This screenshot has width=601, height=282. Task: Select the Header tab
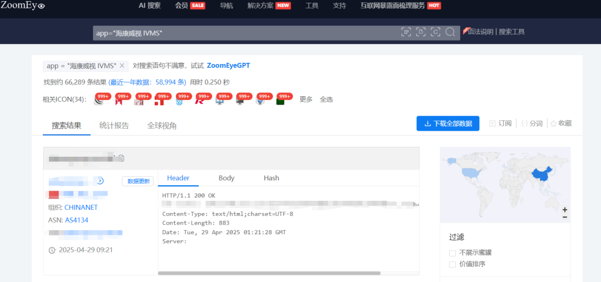point(178,178)
